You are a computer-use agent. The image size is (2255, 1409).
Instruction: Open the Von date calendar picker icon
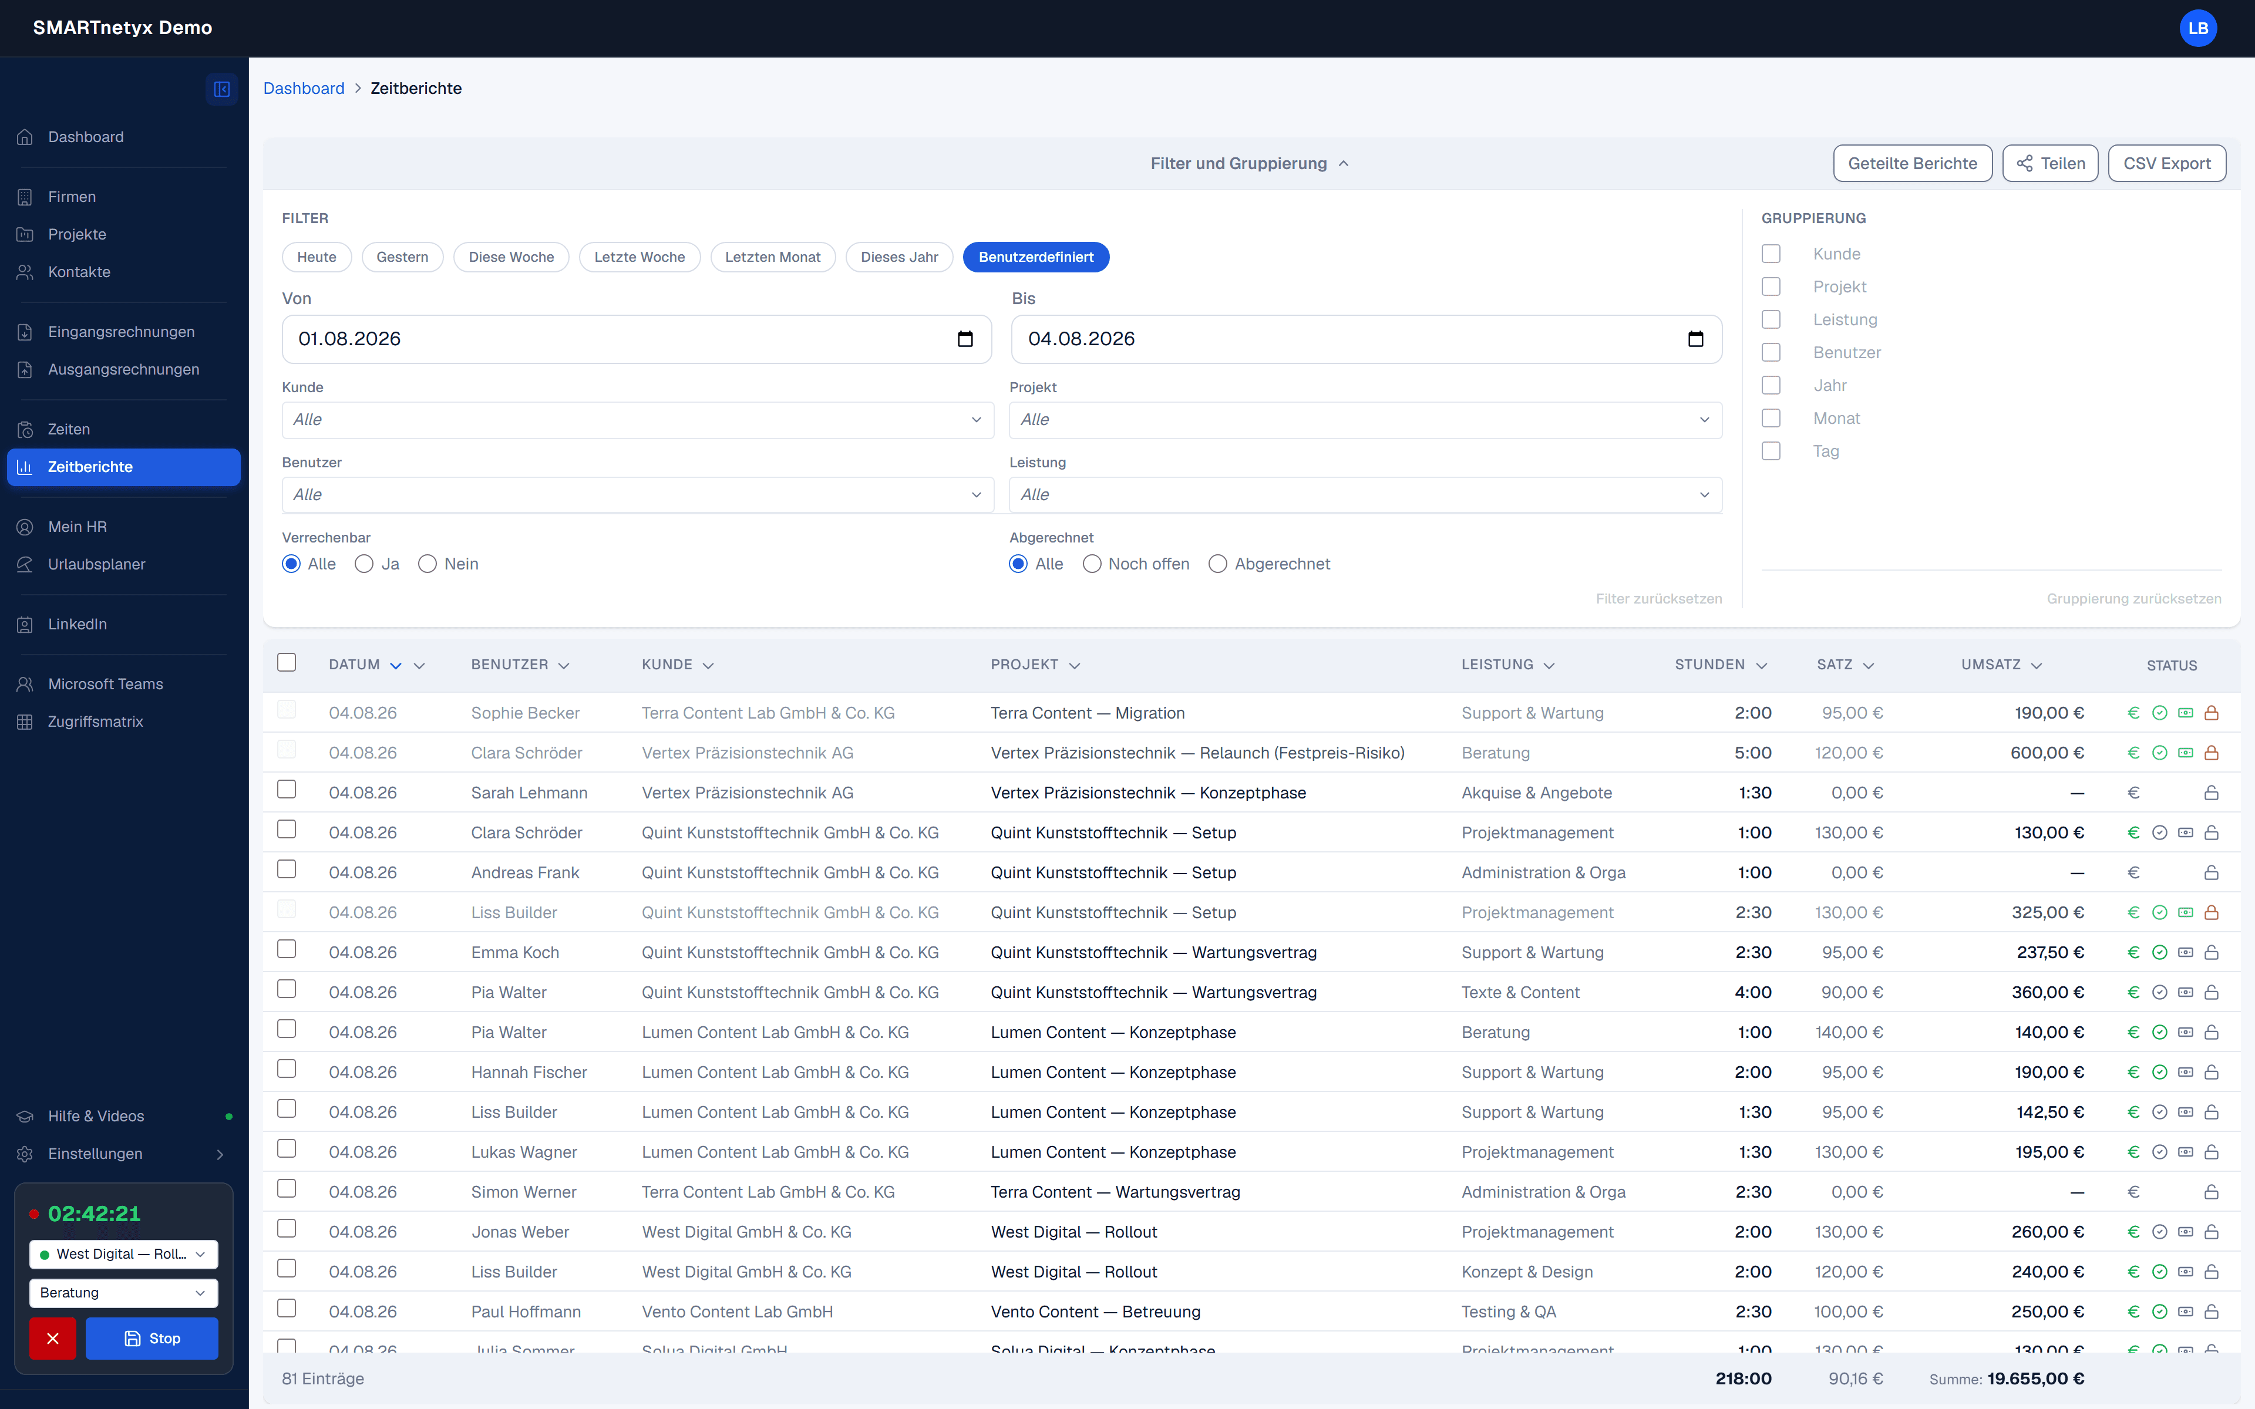[x=965, y=339]
